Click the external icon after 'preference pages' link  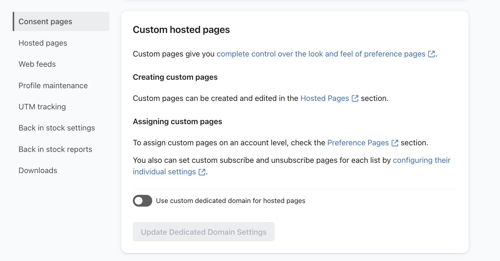(431, 54)
